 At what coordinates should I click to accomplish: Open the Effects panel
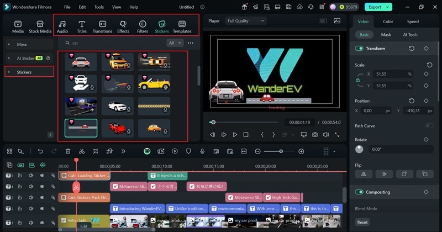[123, 27]
